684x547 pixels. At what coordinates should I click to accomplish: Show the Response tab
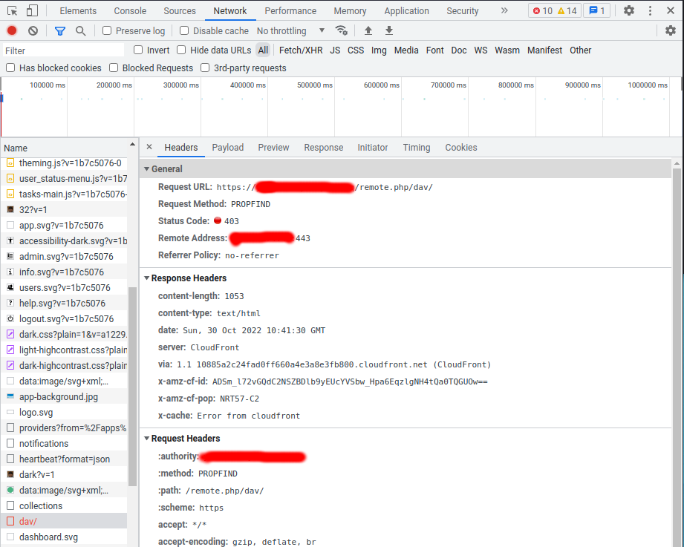324,147
